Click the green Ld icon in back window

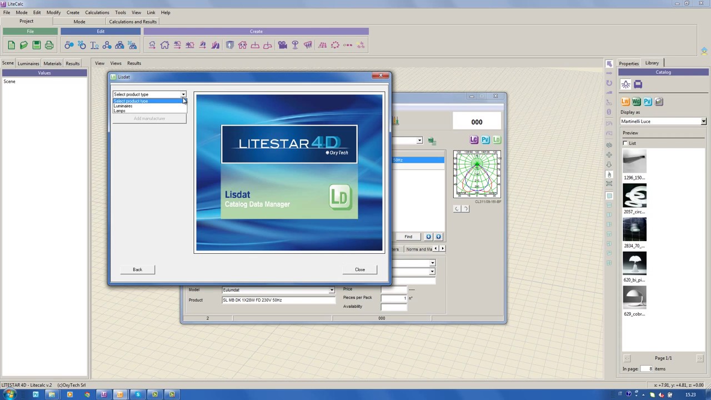[x=497, y=140]
